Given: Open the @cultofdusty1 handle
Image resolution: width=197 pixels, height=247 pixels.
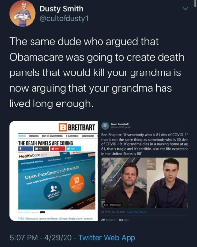Looking at the screenshot, I should (x=64, y=19).
